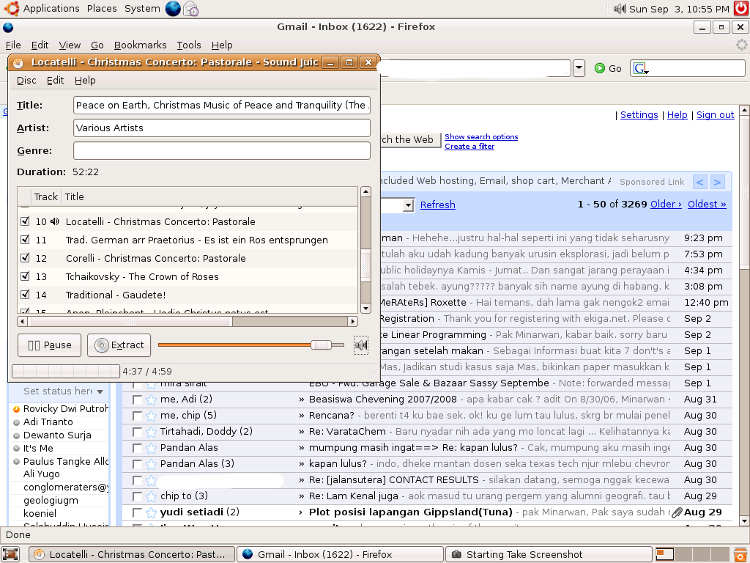Viewport: 750px width, 563px height.
Task: Click the Sign out link
Action: click(x=715, y=115)
